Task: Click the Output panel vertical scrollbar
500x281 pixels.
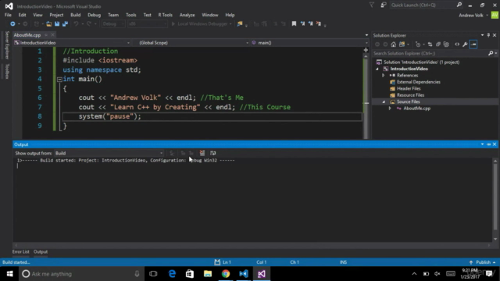Action: 495,199
